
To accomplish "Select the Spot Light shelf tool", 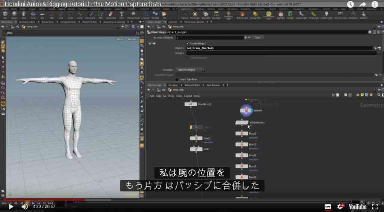I will [206, 15].
